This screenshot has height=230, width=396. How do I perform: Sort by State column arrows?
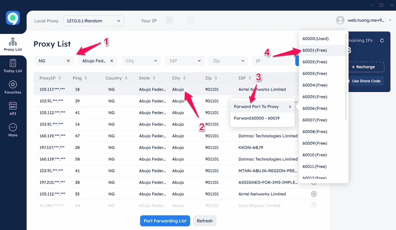pyautogui.click(x=154, y=78)
